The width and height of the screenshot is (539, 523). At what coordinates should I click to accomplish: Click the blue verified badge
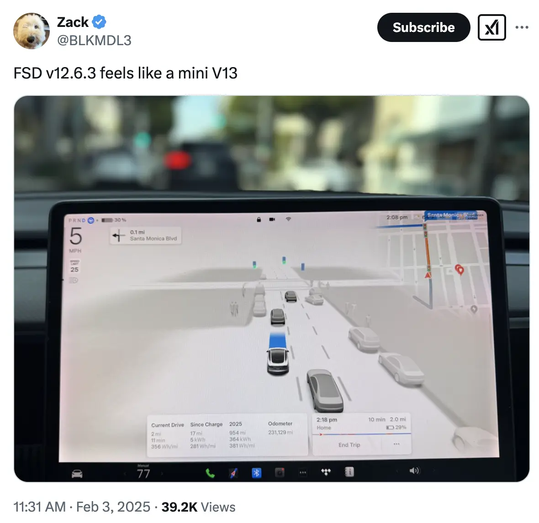(x=99, y=22)
